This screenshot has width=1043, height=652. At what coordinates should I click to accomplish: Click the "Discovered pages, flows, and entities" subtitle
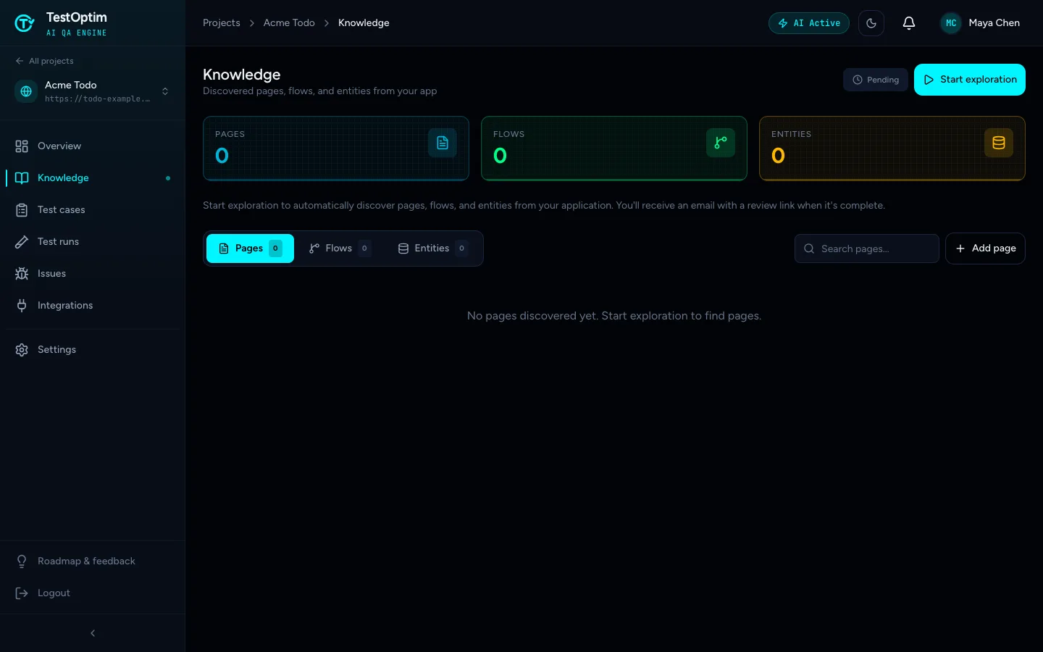tap(320, 91)
